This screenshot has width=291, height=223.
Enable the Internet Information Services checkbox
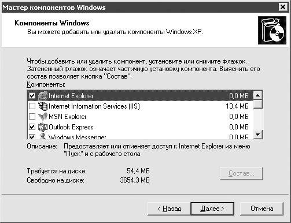click(x=32, y=106)
